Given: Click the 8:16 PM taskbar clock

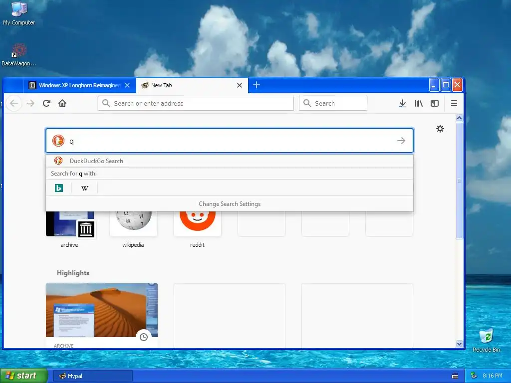Looking at the screenshot, I should [493, 376].
